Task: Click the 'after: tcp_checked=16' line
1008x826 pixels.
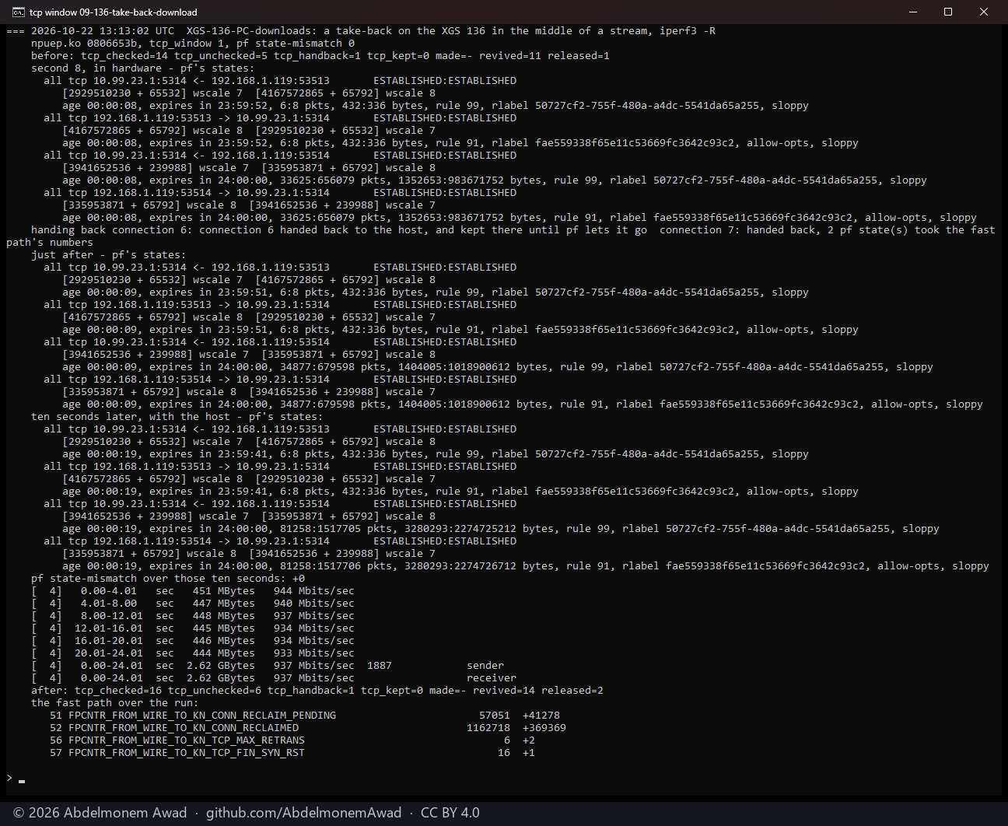Action: [317, 691]
